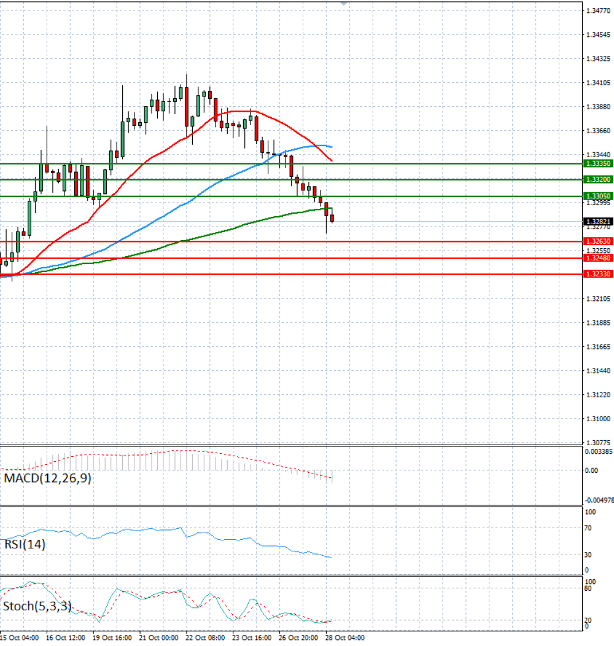
Task: Click the 1.30775 price scale value
Action: [x=598, y=443]
